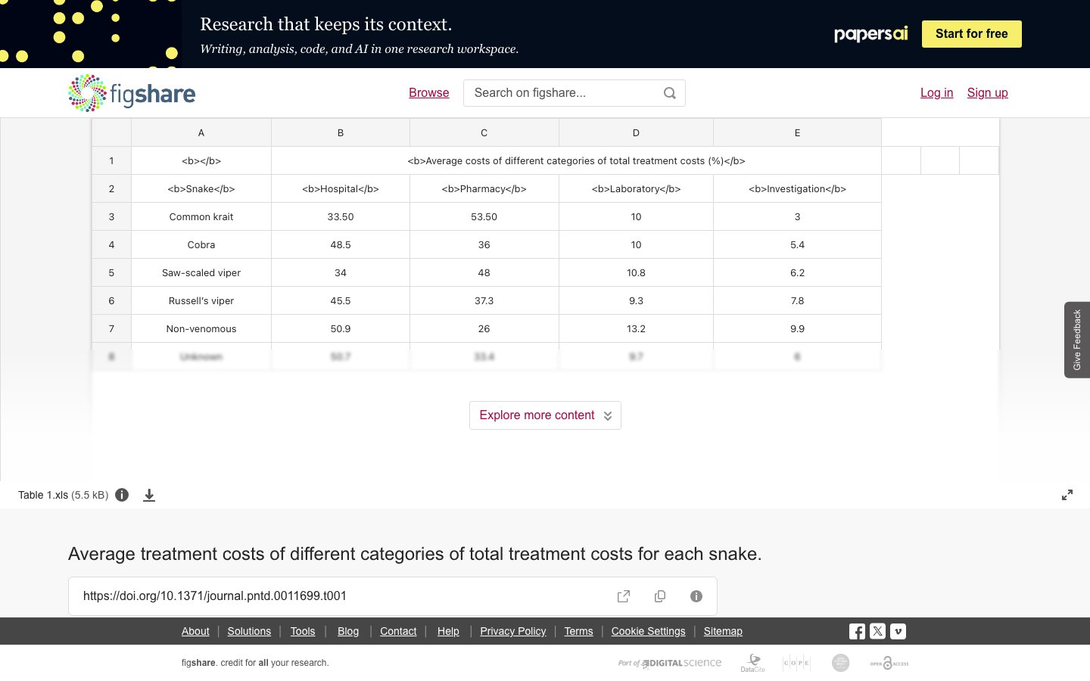Open figshare Vimeo page
The image size is (1090, 681).
(x=898, y=631)
